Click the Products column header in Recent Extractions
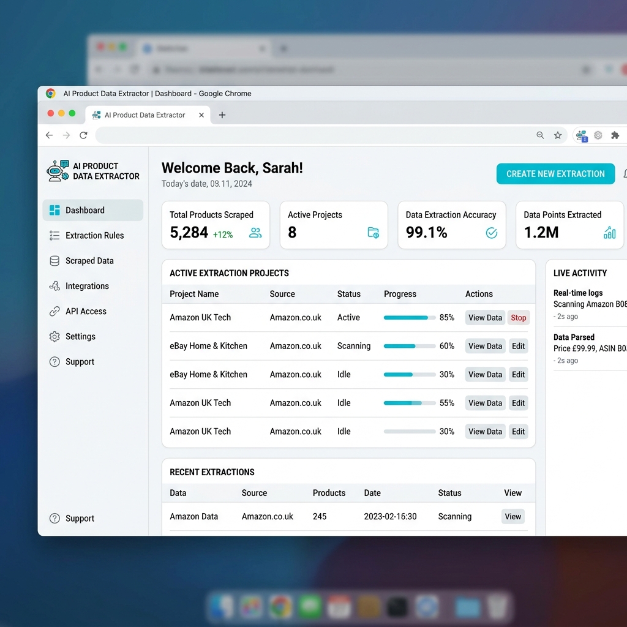The image size is (627, 627). click(329, 493)
